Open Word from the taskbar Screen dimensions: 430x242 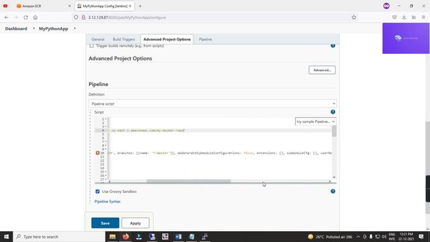click(178, 237)
